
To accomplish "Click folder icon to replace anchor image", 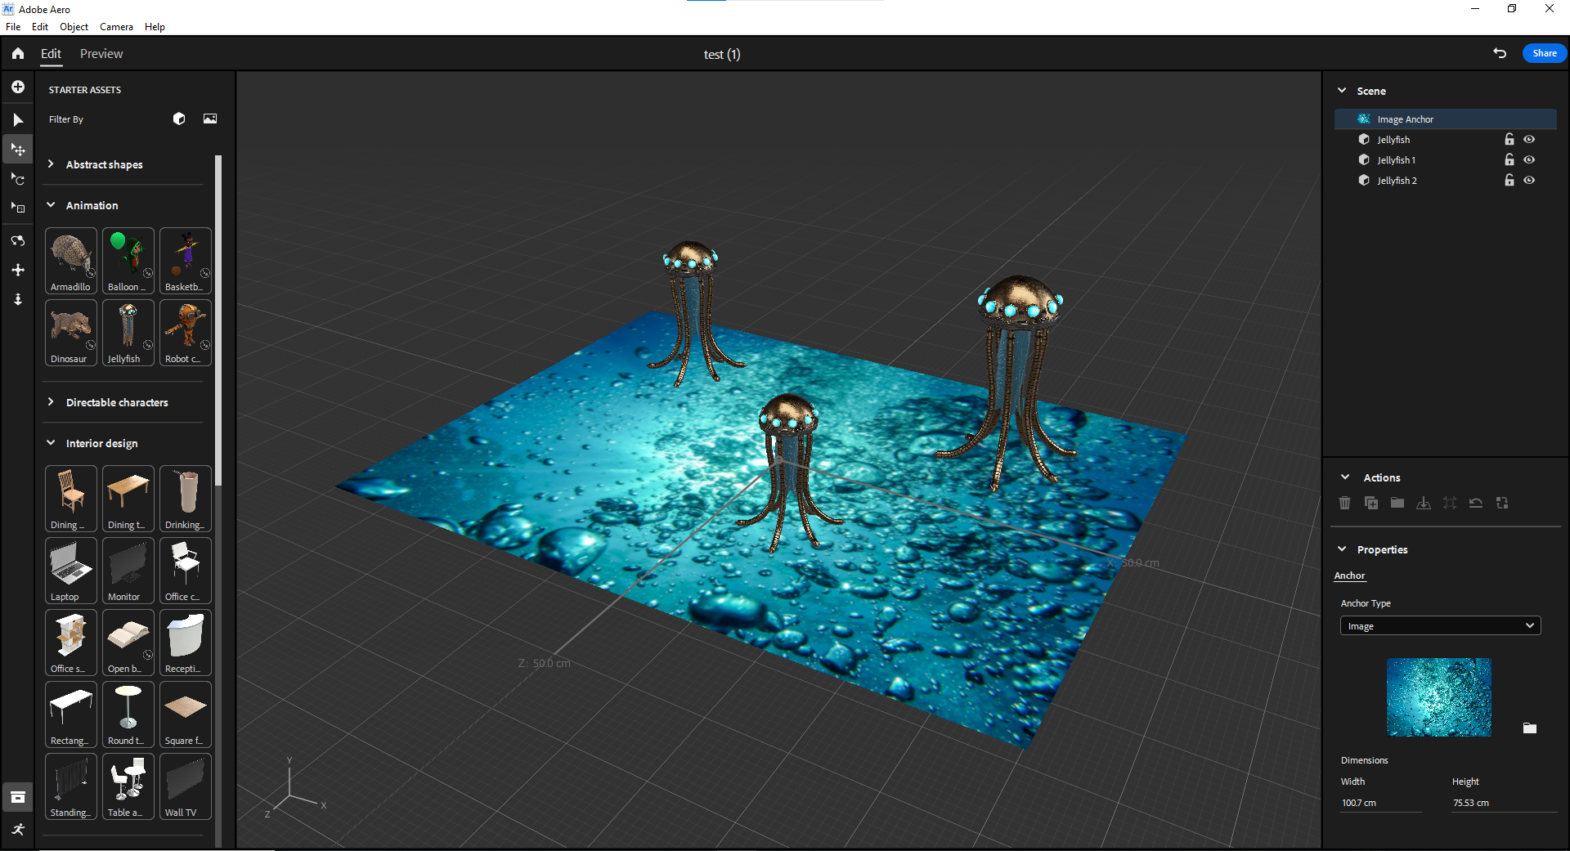I will point(1529,728).
